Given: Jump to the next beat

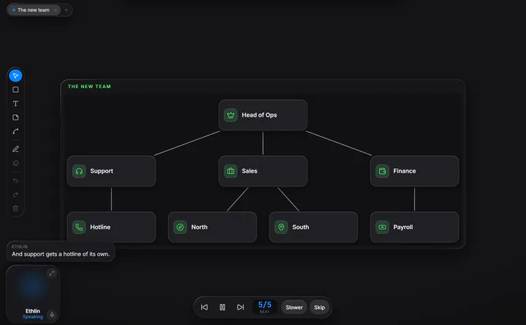Looking at the screenshot, I should [x=240, y=308].
